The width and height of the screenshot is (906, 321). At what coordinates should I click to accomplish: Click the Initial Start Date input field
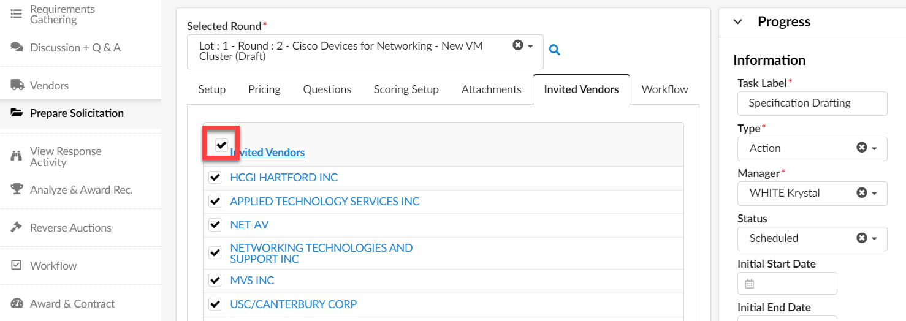(787, 284)
